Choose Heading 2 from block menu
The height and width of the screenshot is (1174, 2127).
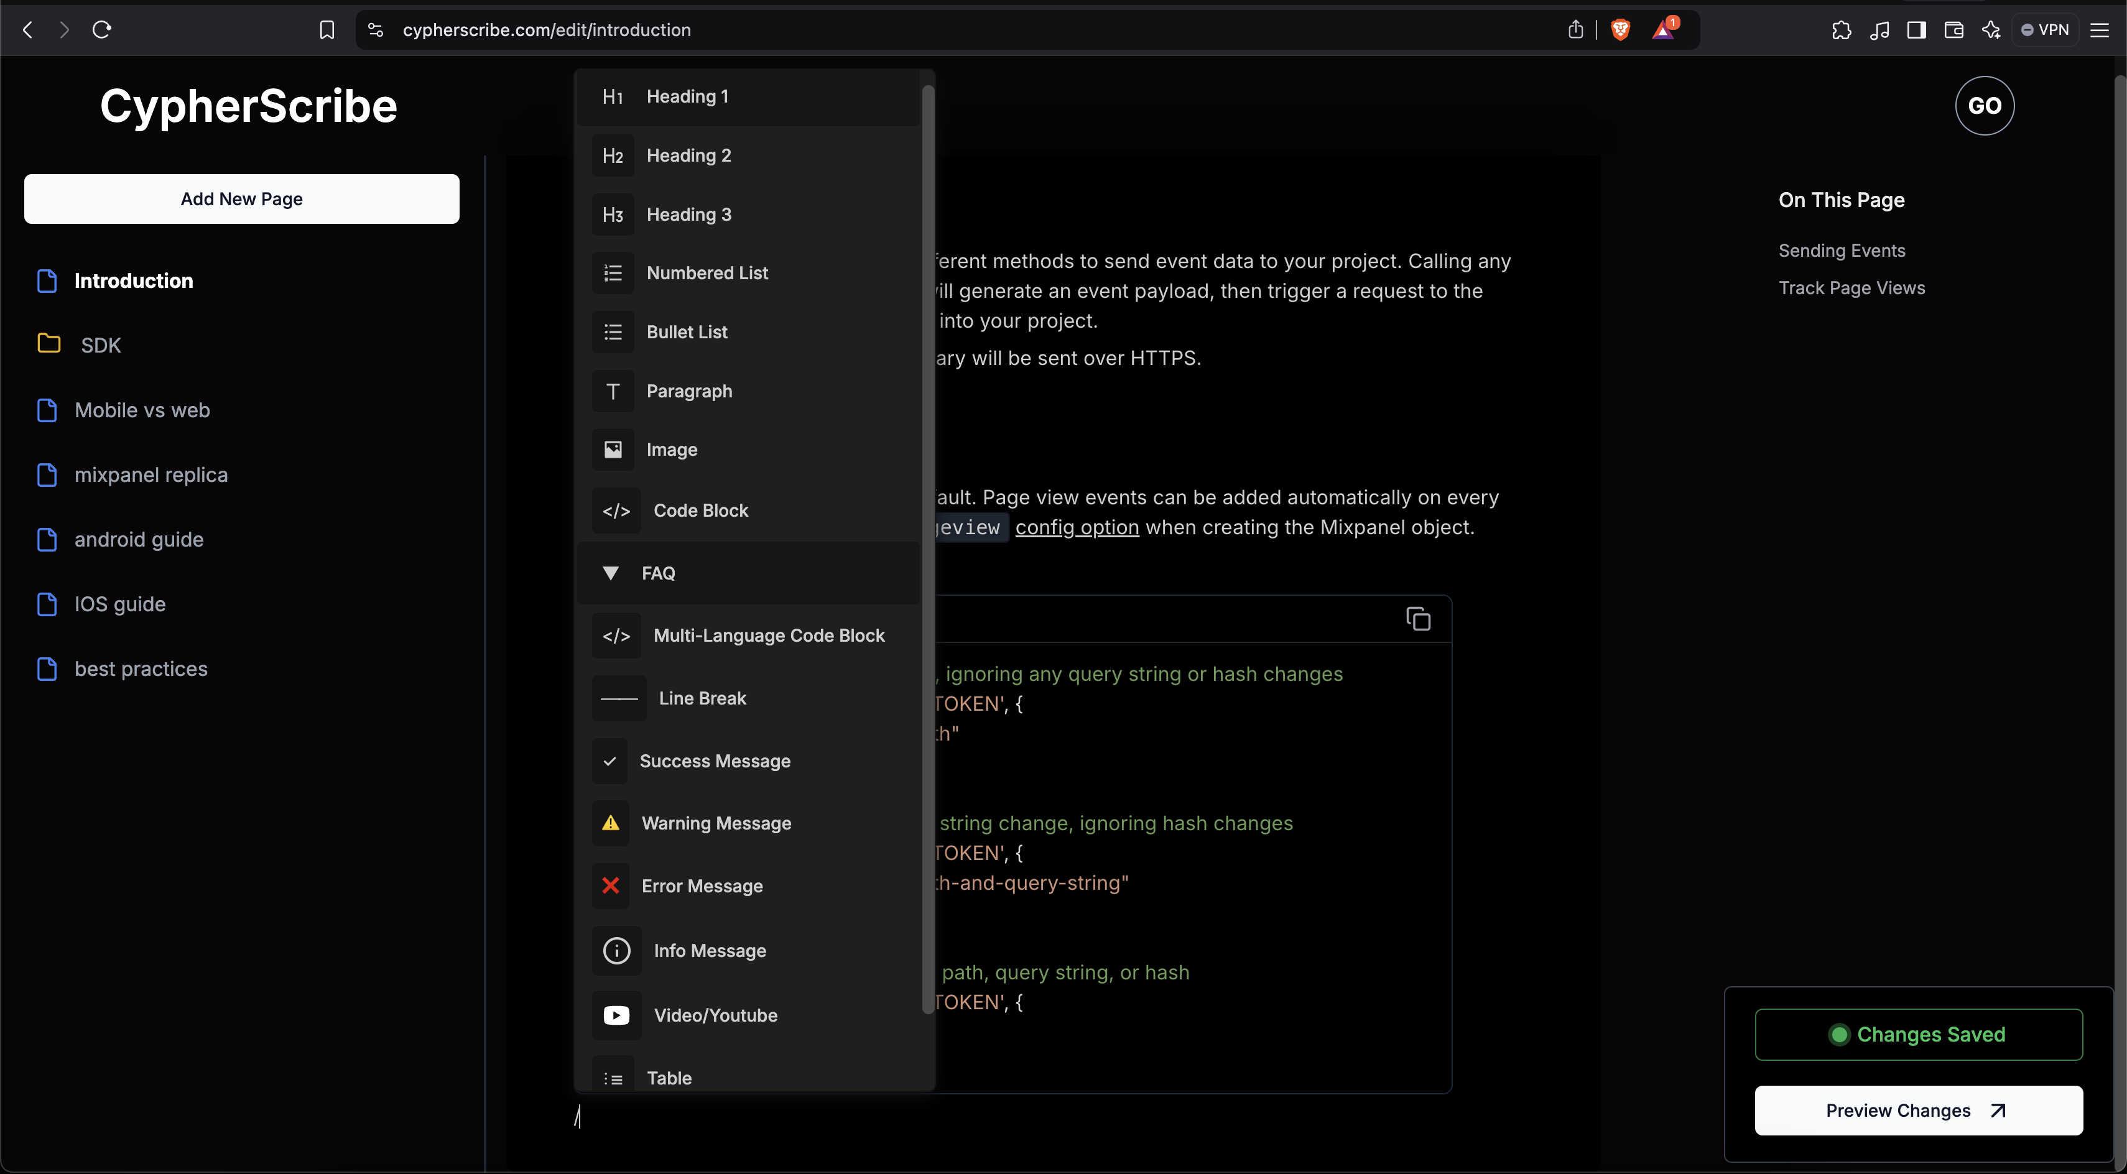[748, 155]
